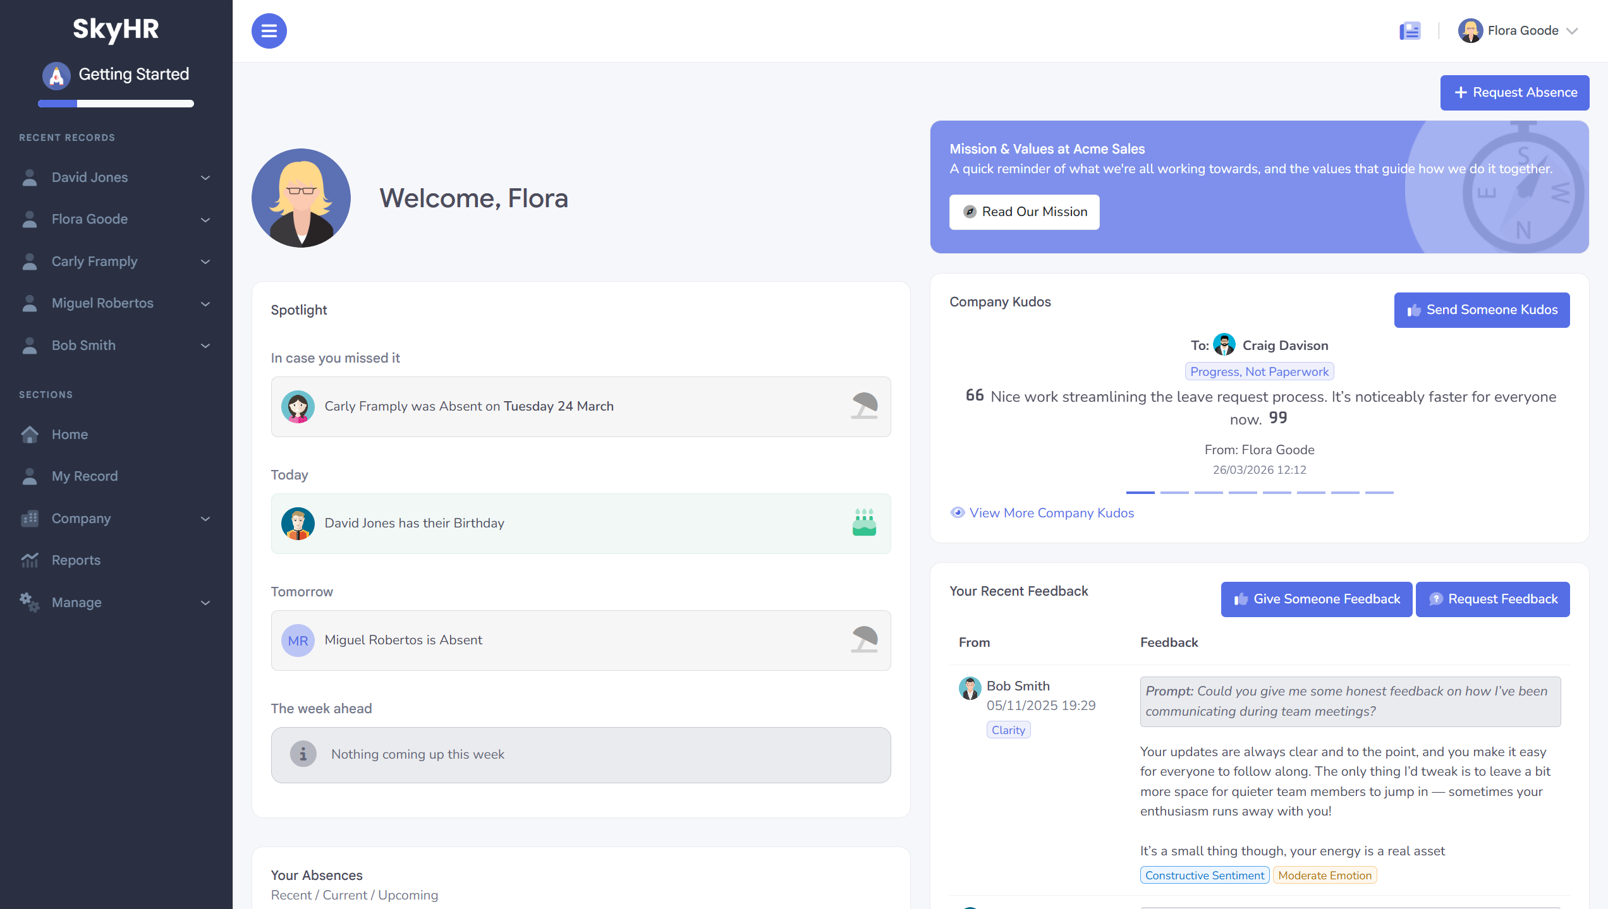Expand the Manage section chevron
This screenshot has height=909, width=1608.
(205, 603)
